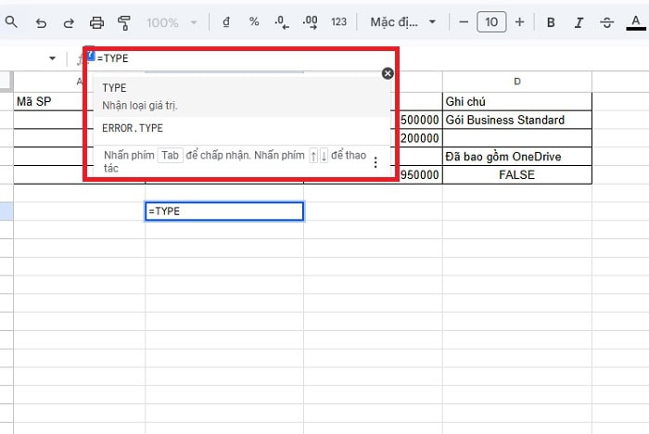Print the spreadsheet
Viewport: 649px width, 434px height.
click(x=96, y=22)
